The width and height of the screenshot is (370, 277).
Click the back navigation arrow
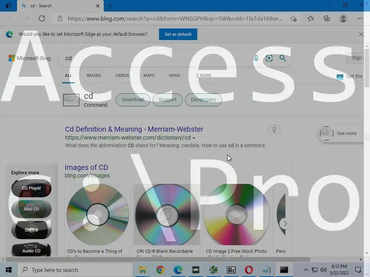pyautogui.click(x=10, y=18)
